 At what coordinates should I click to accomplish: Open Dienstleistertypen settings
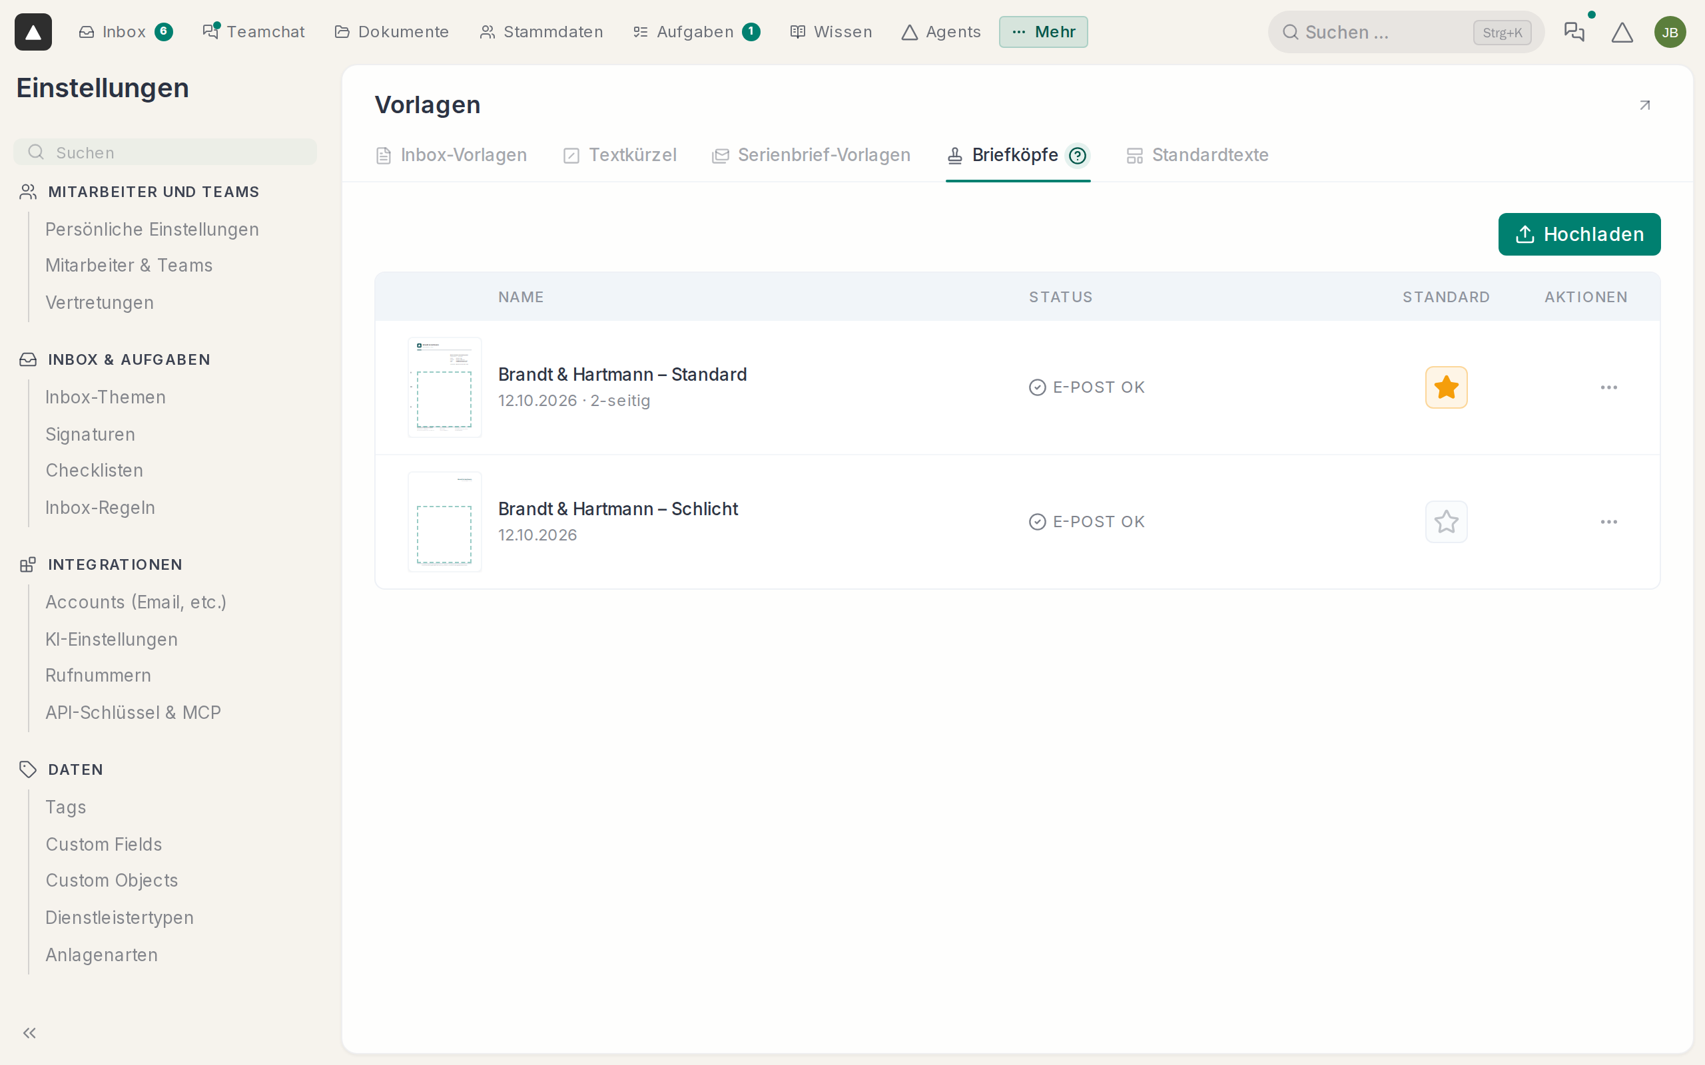(120, 918)
